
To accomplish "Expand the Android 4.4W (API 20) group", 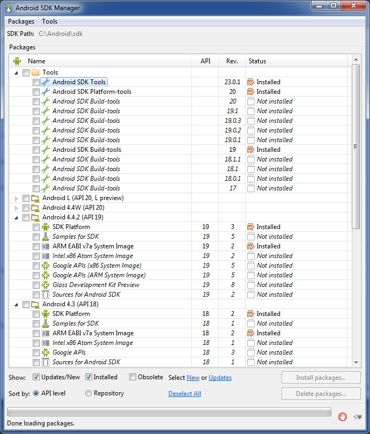I will (16, 208).
